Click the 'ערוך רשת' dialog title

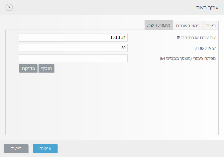207,8
